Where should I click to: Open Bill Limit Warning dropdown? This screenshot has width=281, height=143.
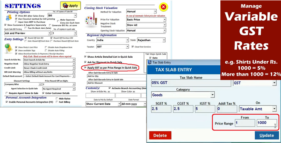pyautogui.click(x=49, y=72)
